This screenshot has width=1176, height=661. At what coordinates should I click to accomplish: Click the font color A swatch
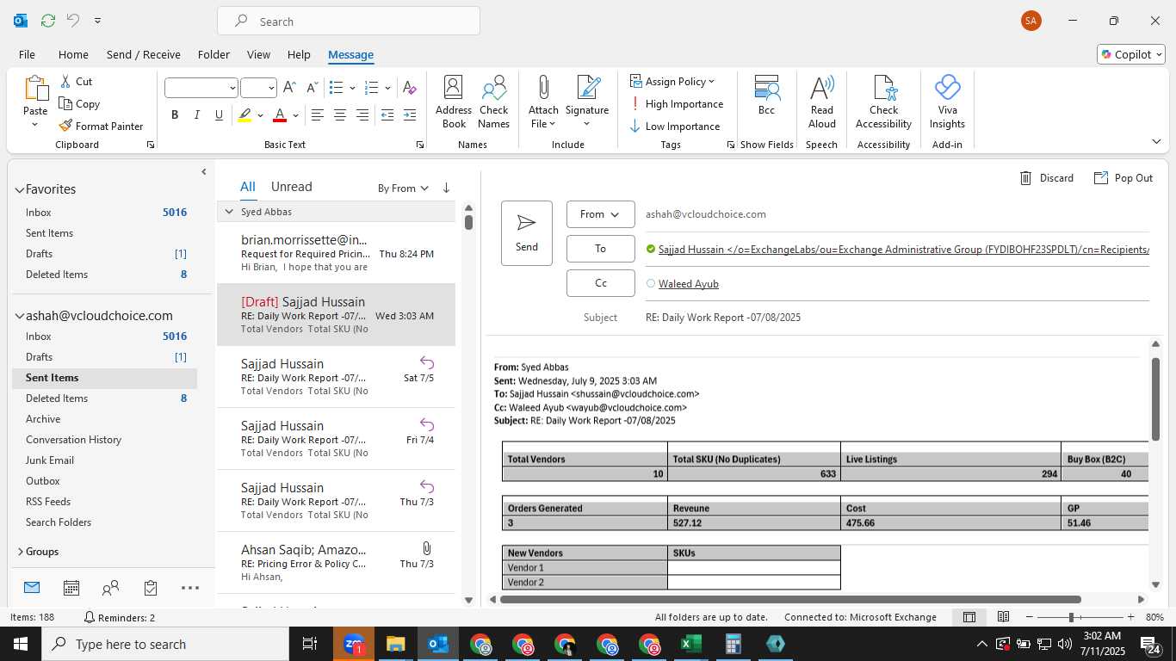279,114
